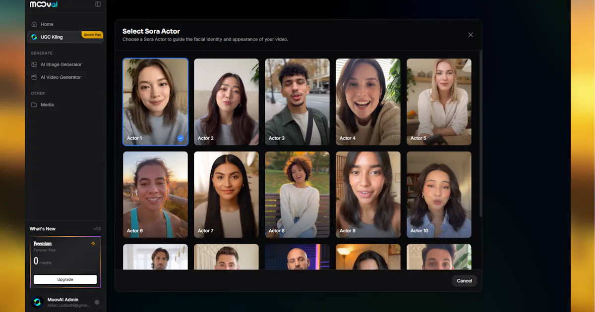This screenshot has height=312, width=595.
Task: Click the Upgrade button
Action: tap(65, 279)
